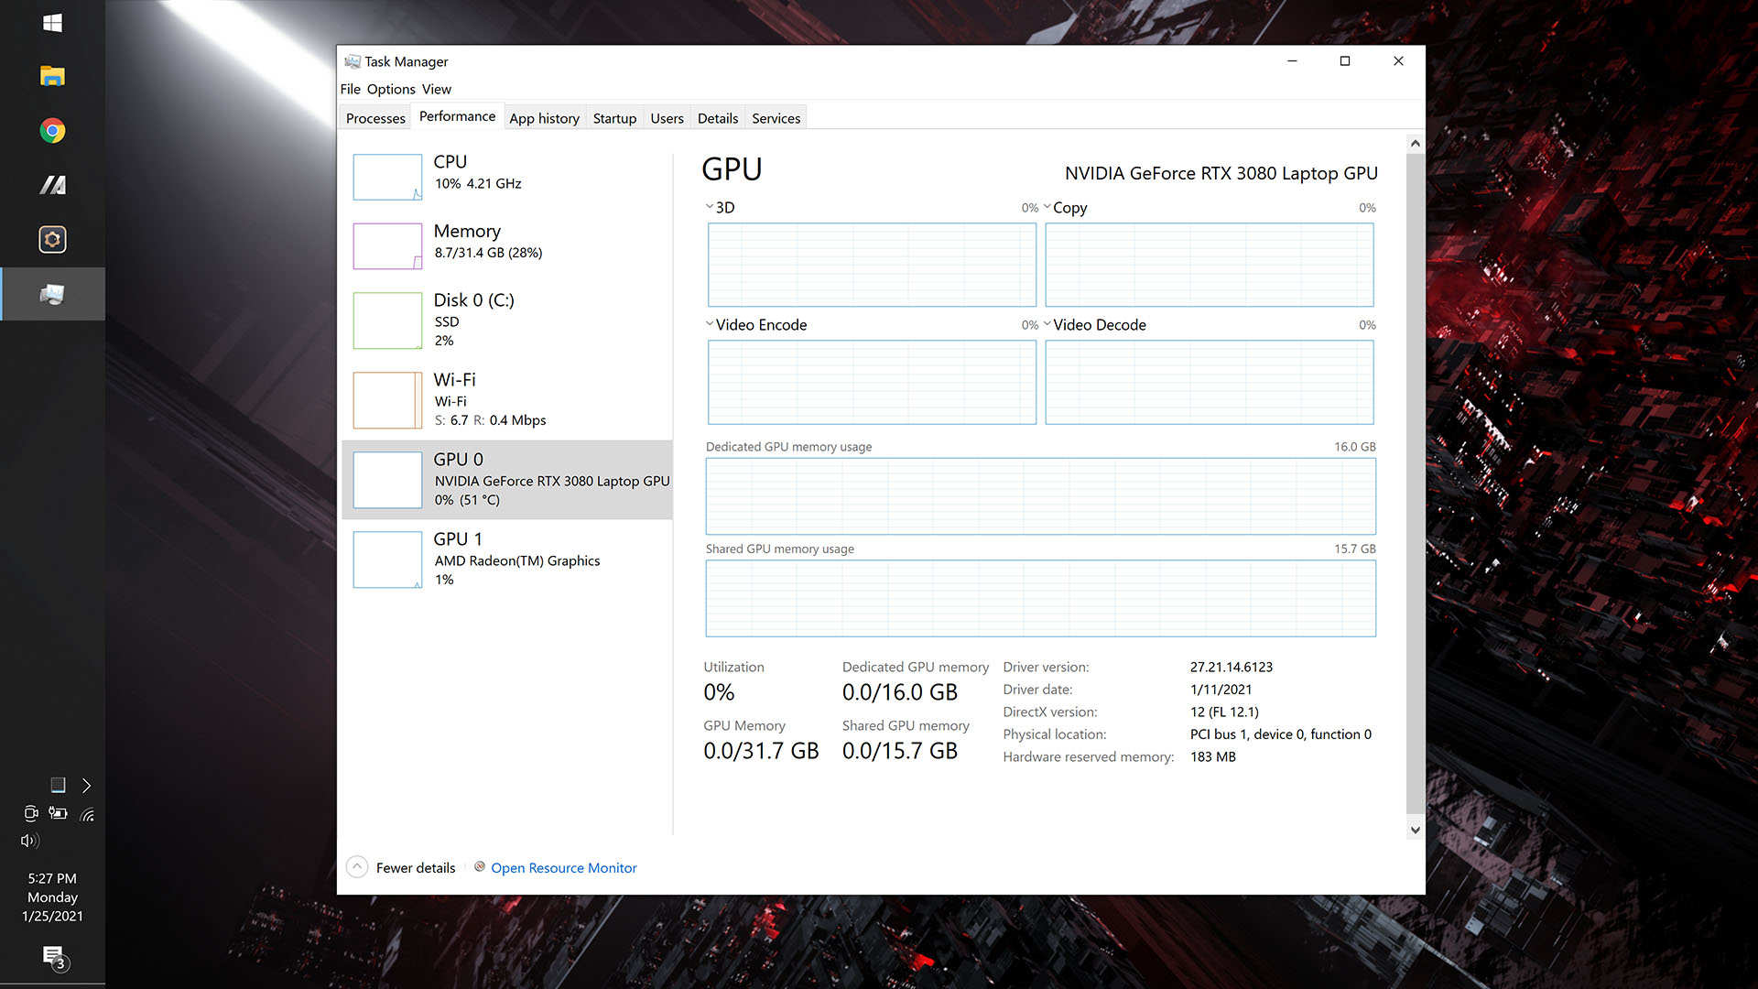Click Fewer details button

coord(416,867)
